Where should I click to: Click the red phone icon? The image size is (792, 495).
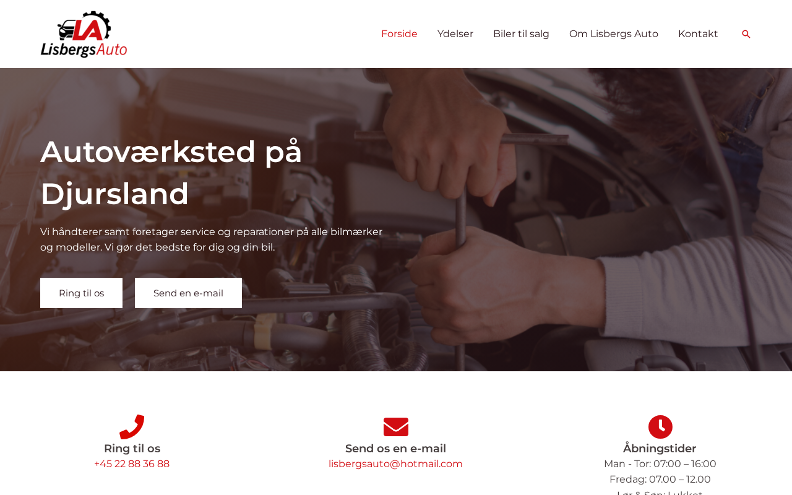pyautogui.click(x=132, y=427)
